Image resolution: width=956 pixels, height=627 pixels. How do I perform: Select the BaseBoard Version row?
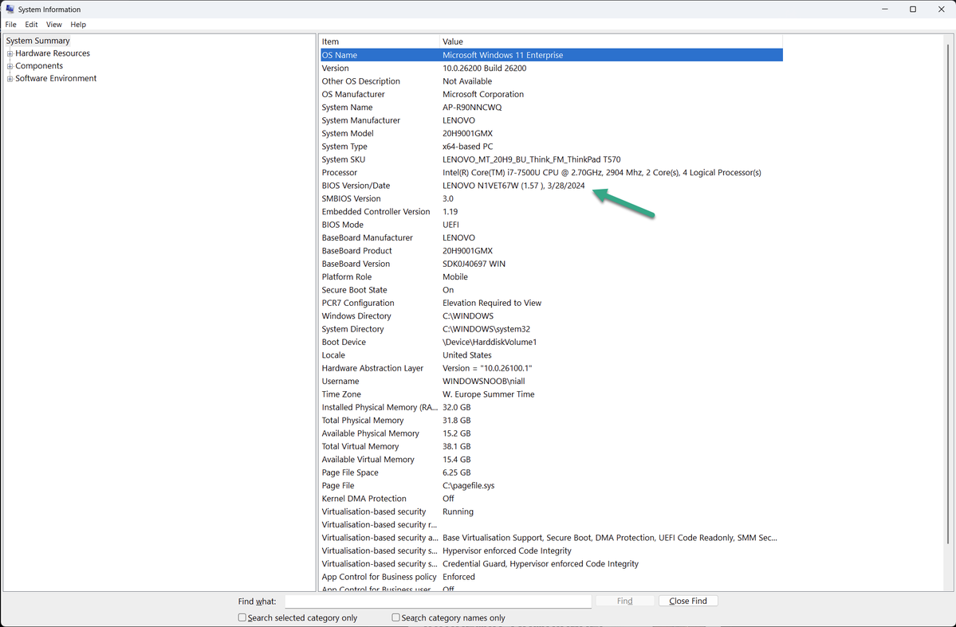551,264
